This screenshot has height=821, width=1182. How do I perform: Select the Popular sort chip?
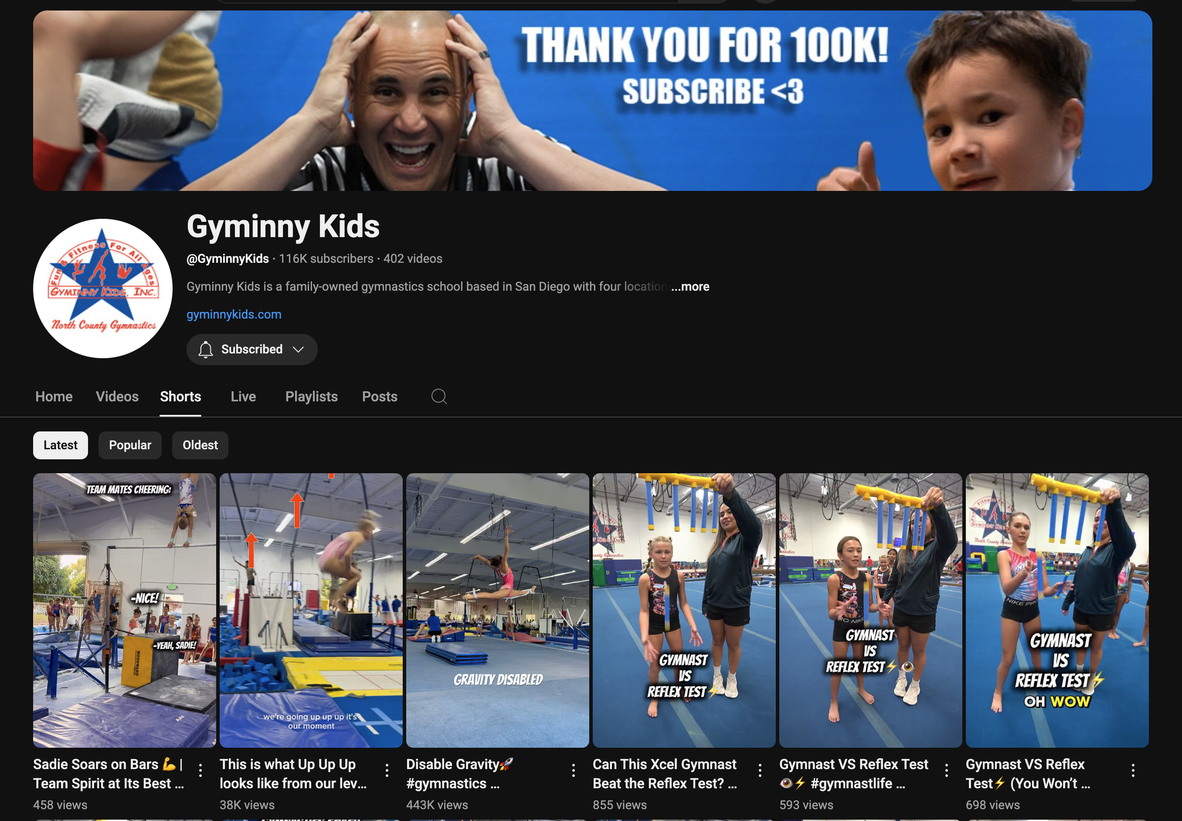click(130, 445)
